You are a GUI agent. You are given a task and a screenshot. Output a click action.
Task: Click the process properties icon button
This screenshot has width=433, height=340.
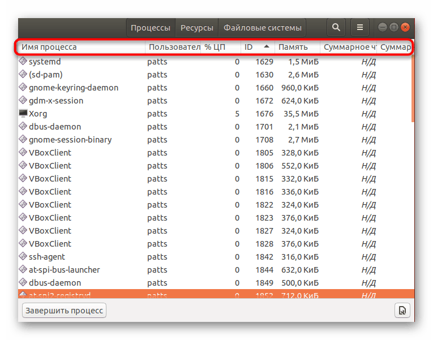click(x=402, y=311)
